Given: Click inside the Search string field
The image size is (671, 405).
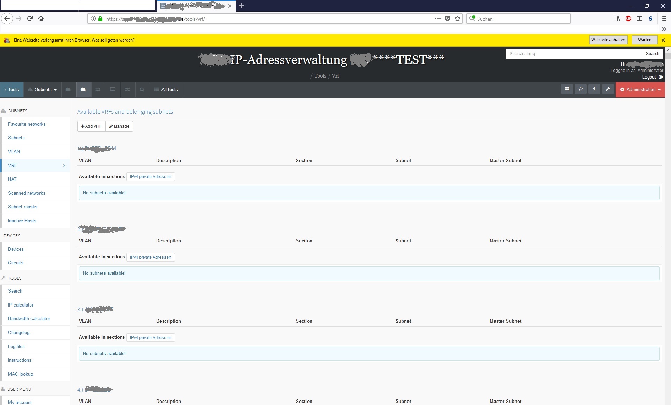Looking at the screenshot, I should (x=573, y=53).
